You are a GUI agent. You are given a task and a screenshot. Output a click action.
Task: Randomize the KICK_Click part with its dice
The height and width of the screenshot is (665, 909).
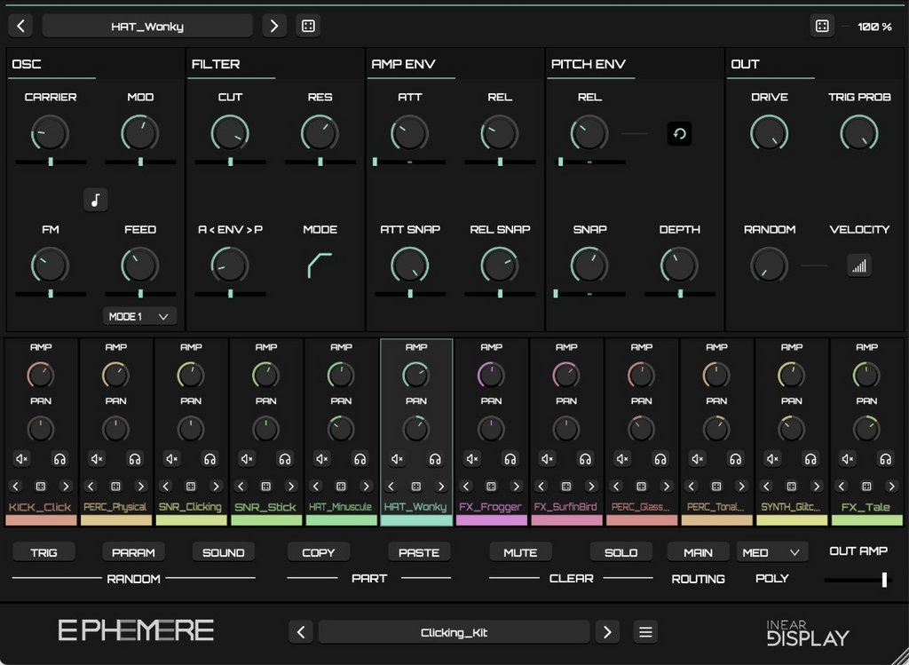41,486
